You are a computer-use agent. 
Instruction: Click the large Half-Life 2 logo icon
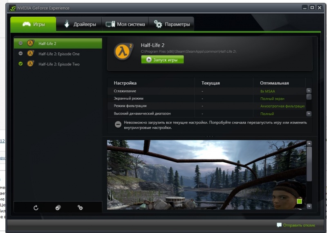tap(123, 52)
